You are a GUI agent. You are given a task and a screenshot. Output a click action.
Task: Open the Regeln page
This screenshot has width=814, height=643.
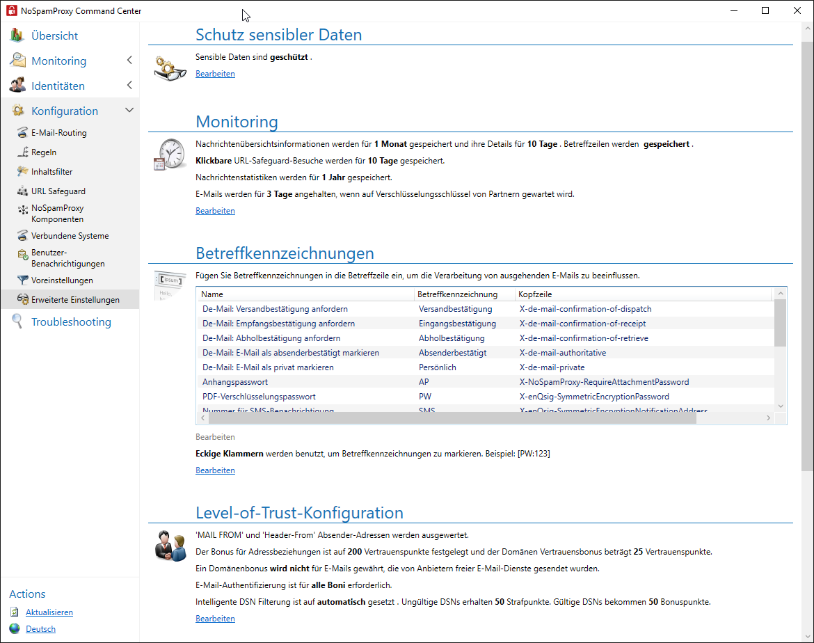(44, 152)
